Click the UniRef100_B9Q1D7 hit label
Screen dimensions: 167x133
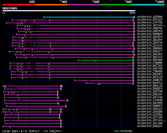coord(150,126)
